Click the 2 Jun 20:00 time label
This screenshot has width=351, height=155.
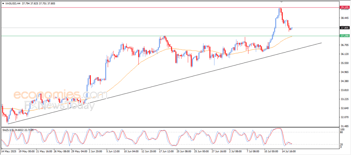pyautogui.click(x=96, y=150)
